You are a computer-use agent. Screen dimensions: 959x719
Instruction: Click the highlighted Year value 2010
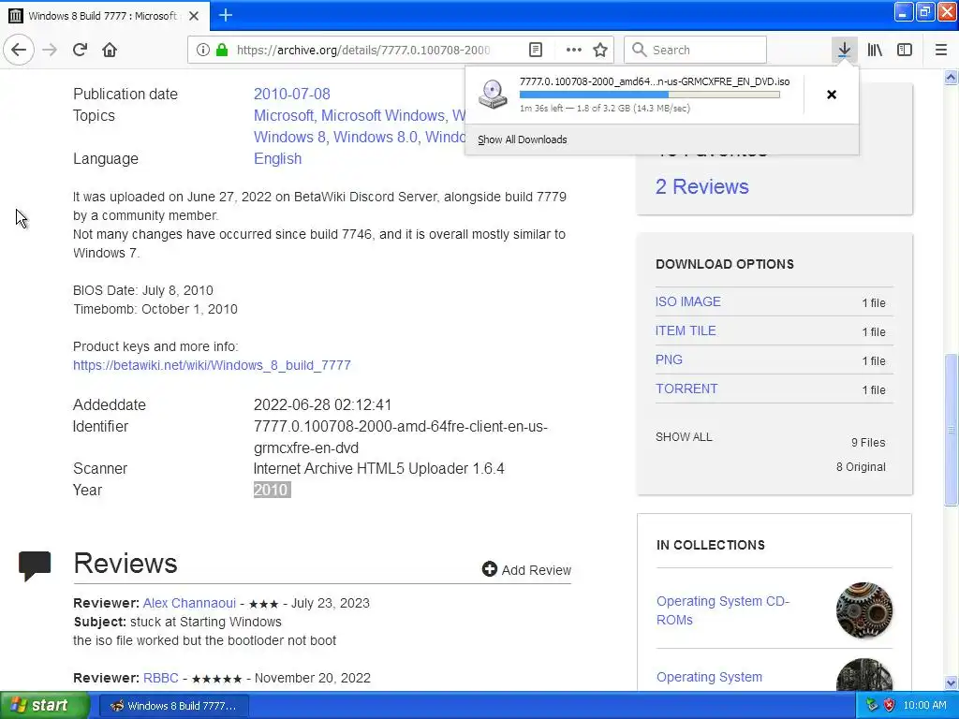click(x=271, y=490)
